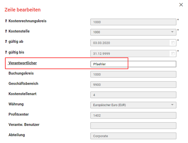Click help icon beside gültig bis
This screenshot has height=143, width=188.
(6, 52)
